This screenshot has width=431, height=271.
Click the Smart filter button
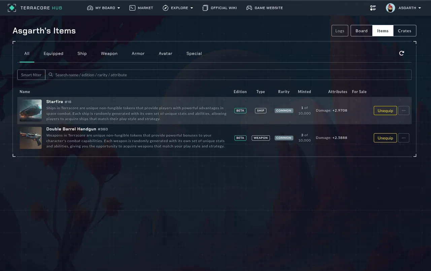31,75
